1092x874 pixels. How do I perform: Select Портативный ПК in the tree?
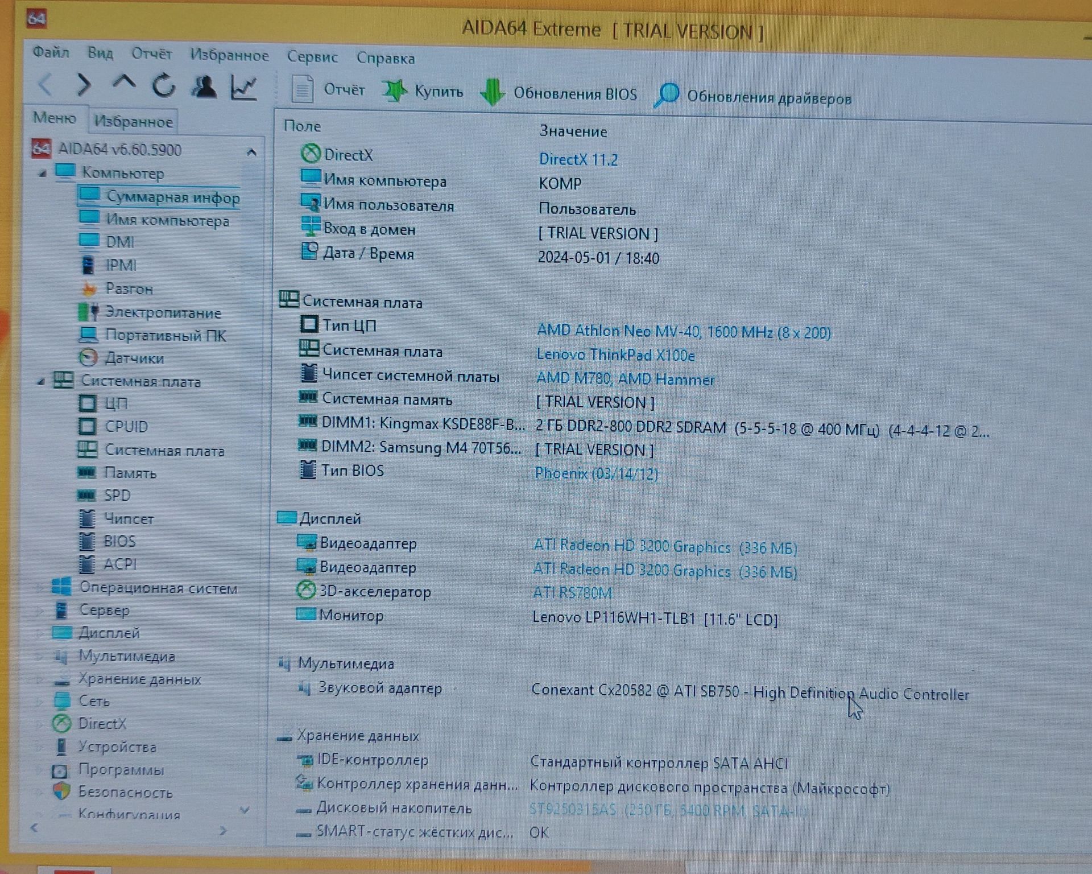pyautogui.click(x=166, y=336)
